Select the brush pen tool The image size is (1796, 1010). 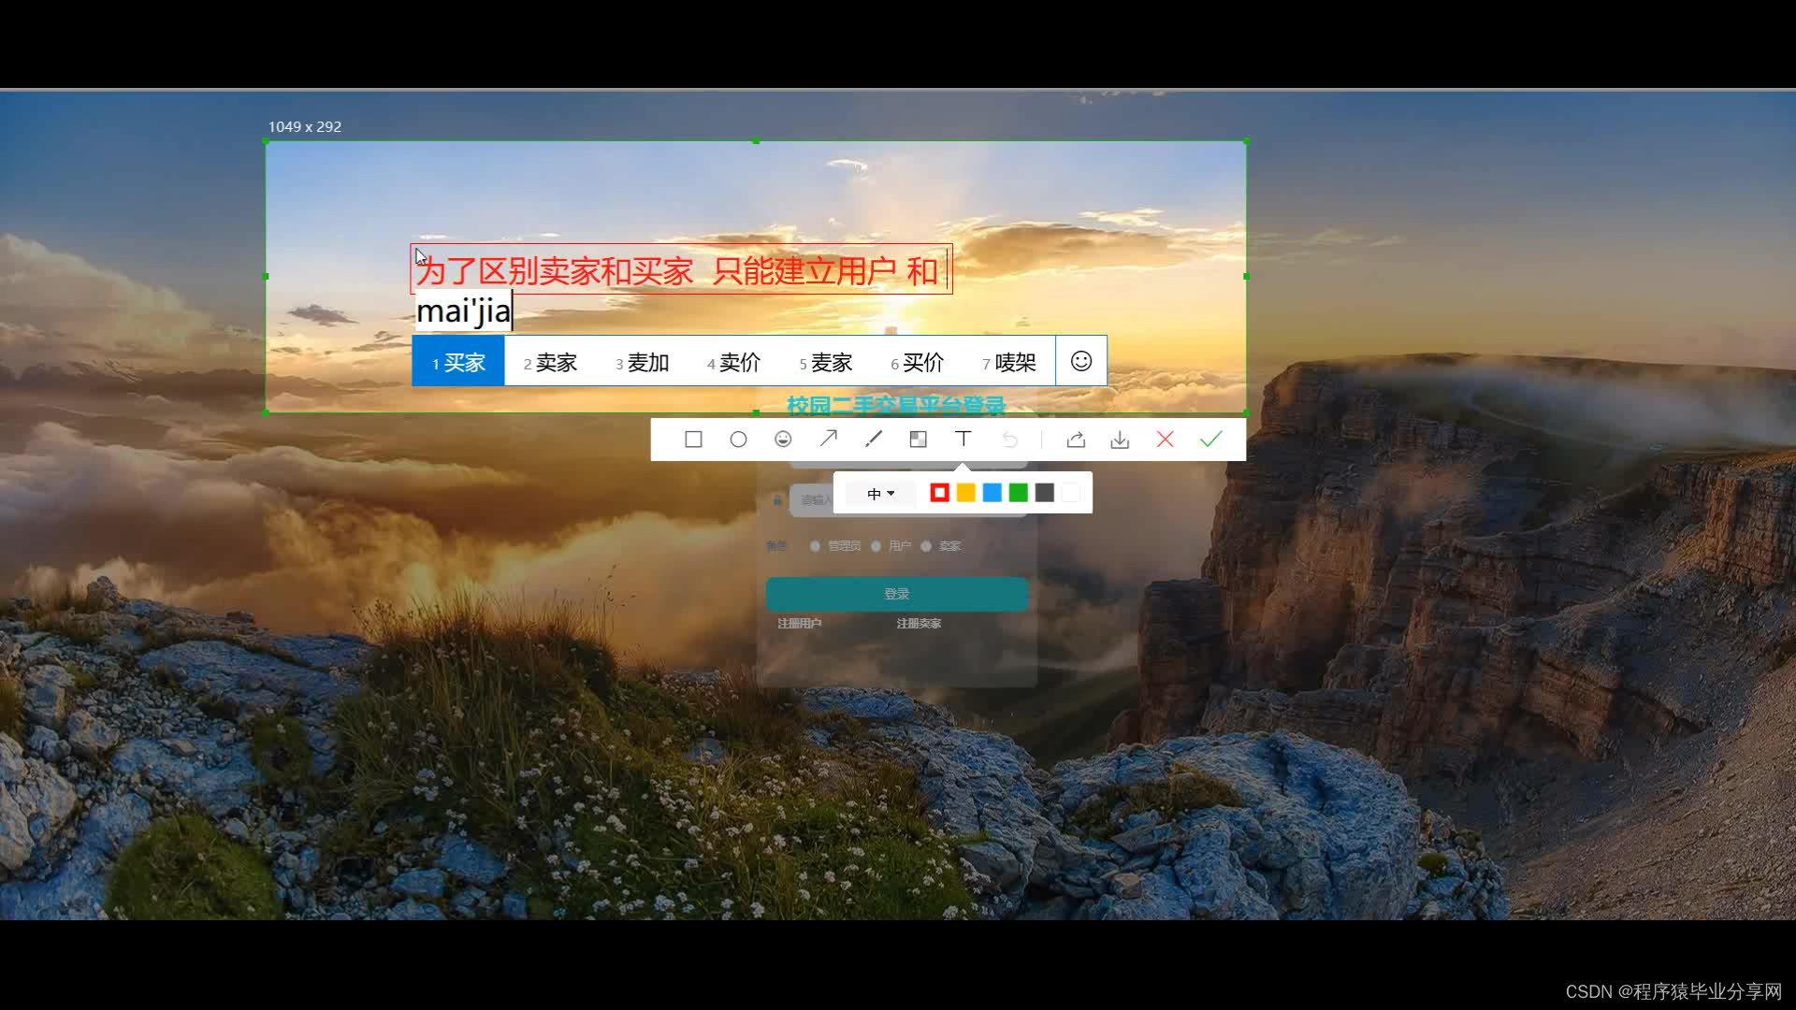click(x=874, y=440)
